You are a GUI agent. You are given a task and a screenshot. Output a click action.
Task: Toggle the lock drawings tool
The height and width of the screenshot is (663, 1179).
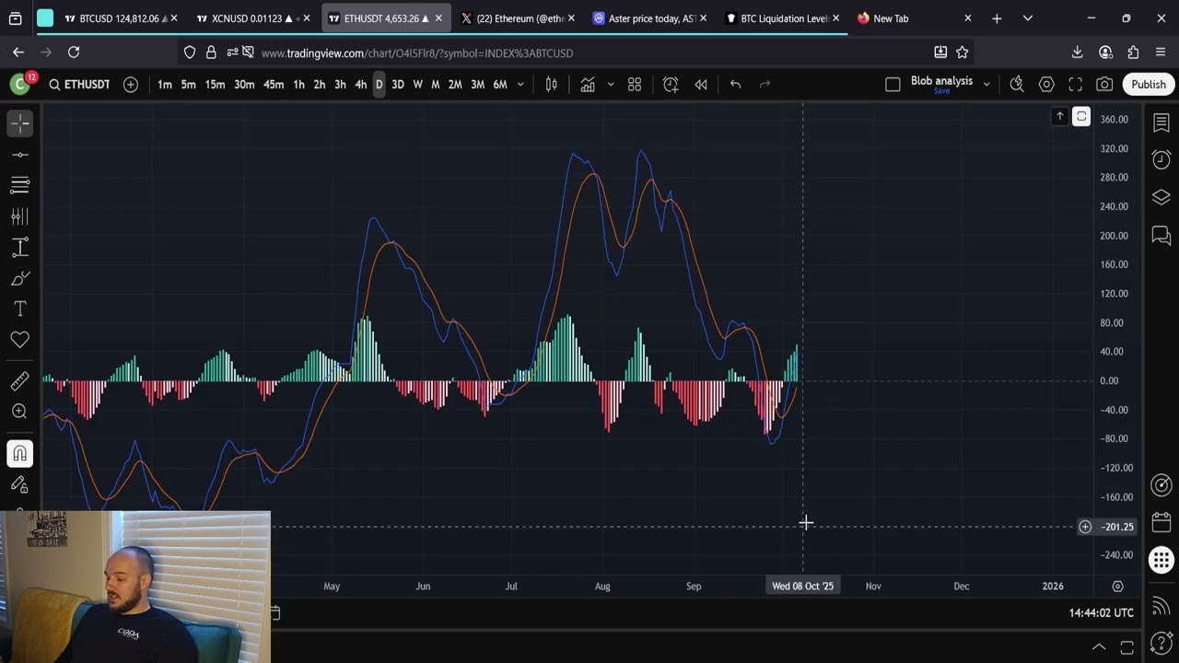[19, 485]
